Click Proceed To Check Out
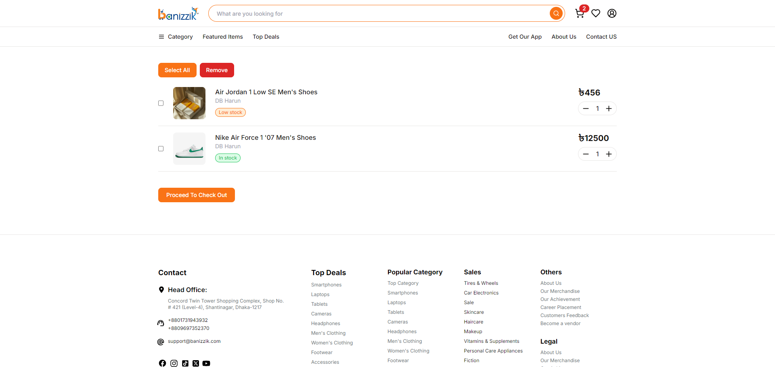Screen dimensions: 775x367 pyautogui.click(x=197, y=195)
